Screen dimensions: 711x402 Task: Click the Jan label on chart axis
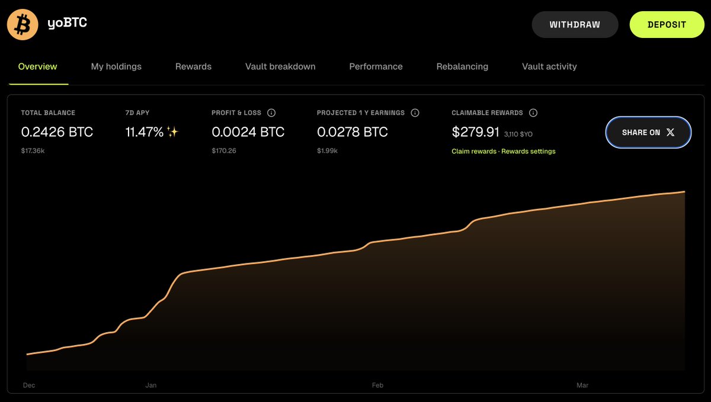pos(151,385)
